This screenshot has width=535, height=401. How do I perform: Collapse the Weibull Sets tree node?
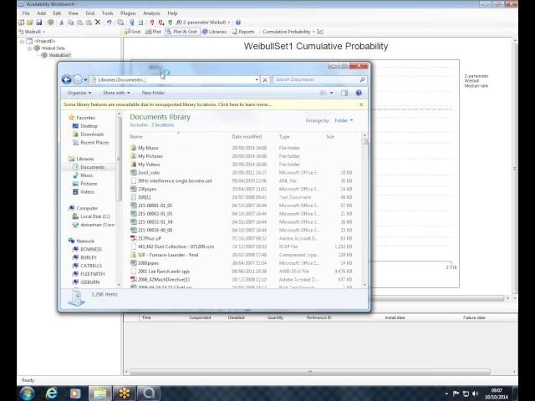(x=30, y=48)
